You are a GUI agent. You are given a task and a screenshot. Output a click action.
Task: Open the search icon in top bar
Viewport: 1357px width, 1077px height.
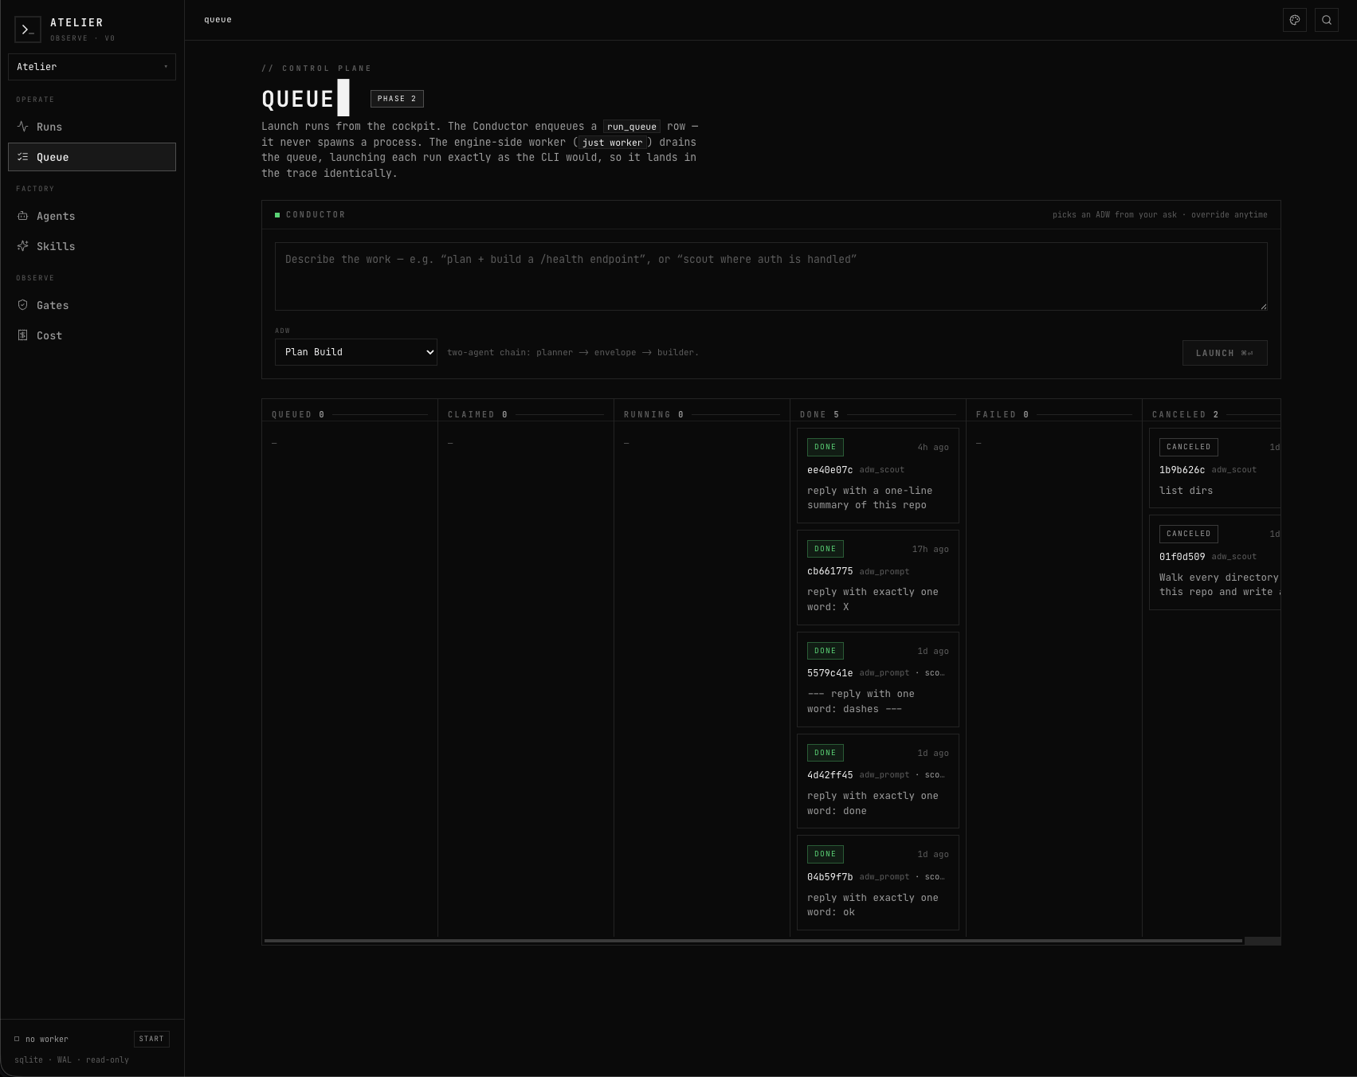[x=1327, y=20]
